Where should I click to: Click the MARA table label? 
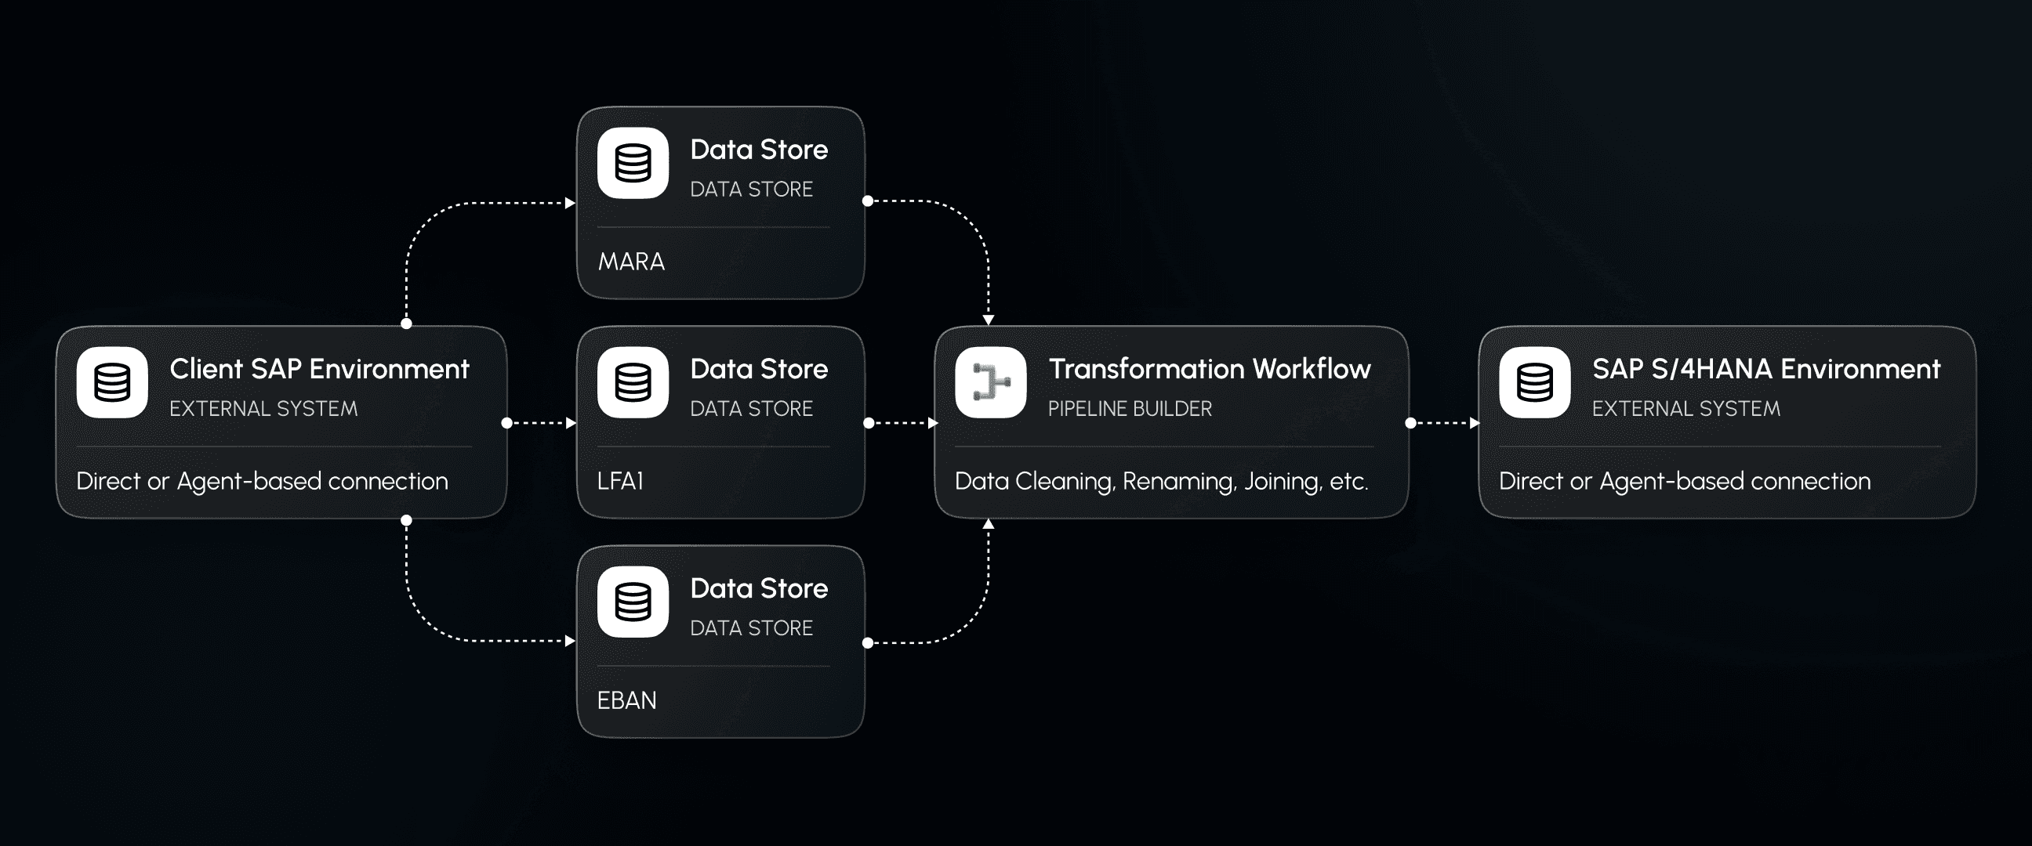(631, 262)
